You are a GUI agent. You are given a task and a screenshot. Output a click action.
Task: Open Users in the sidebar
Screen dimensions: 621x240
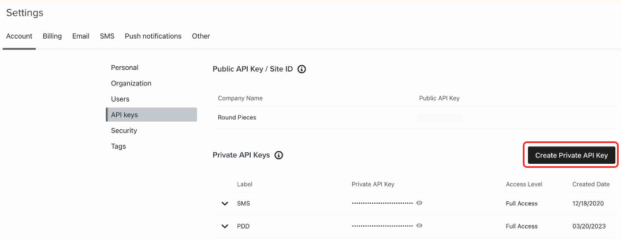click(x=120, y=99)
